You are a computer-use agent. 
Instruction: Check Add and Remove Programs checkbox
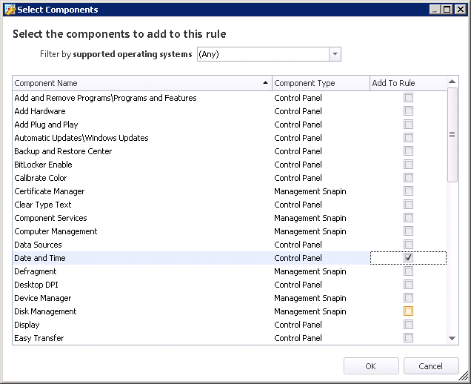click(x=408, y=98)
